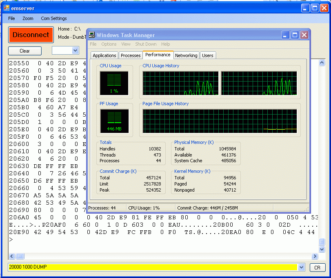The height and width of the screenshot is (278, 331).
Task: Click the horizontal scrollbar thumb
Action: coord(20,256)
